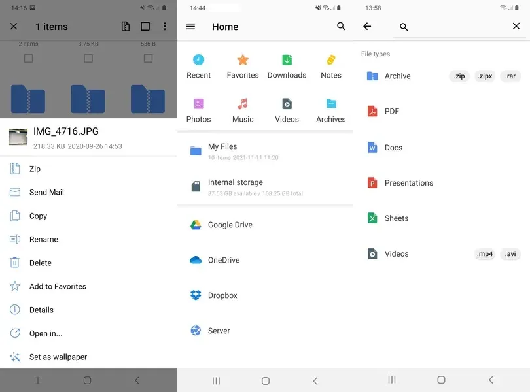Filter by .mp4 extension chip

[484, 254]
